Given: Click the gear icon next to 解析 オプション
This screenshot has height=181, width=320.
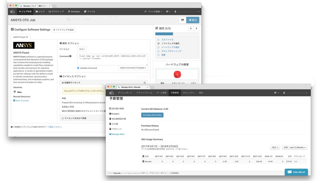Looking at the screenshot, I should (60, 43).
